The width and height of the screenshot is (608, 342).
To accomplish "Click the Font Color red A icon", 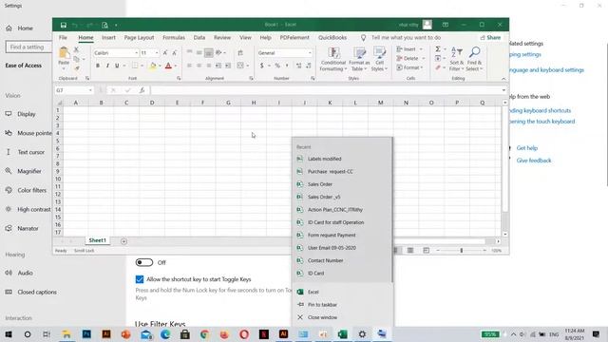I will click(168, 66).
